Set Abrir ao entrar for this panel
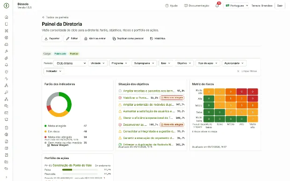 (95, 39)
